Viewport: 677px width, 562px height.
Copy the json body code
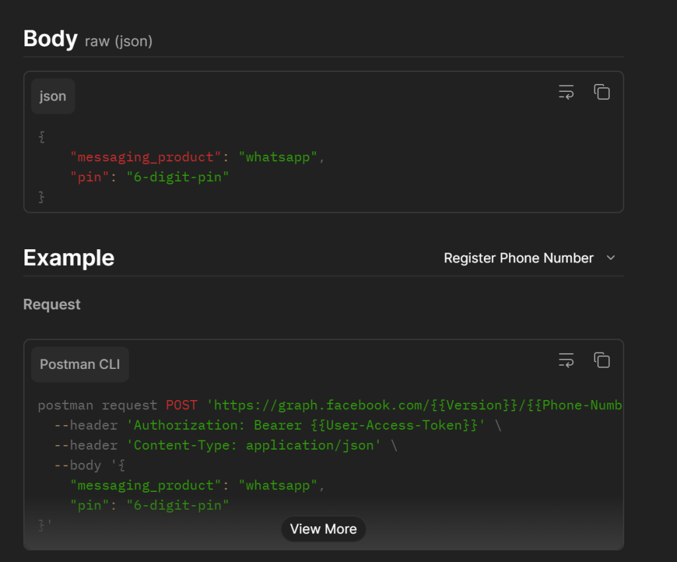pos(602,92)
